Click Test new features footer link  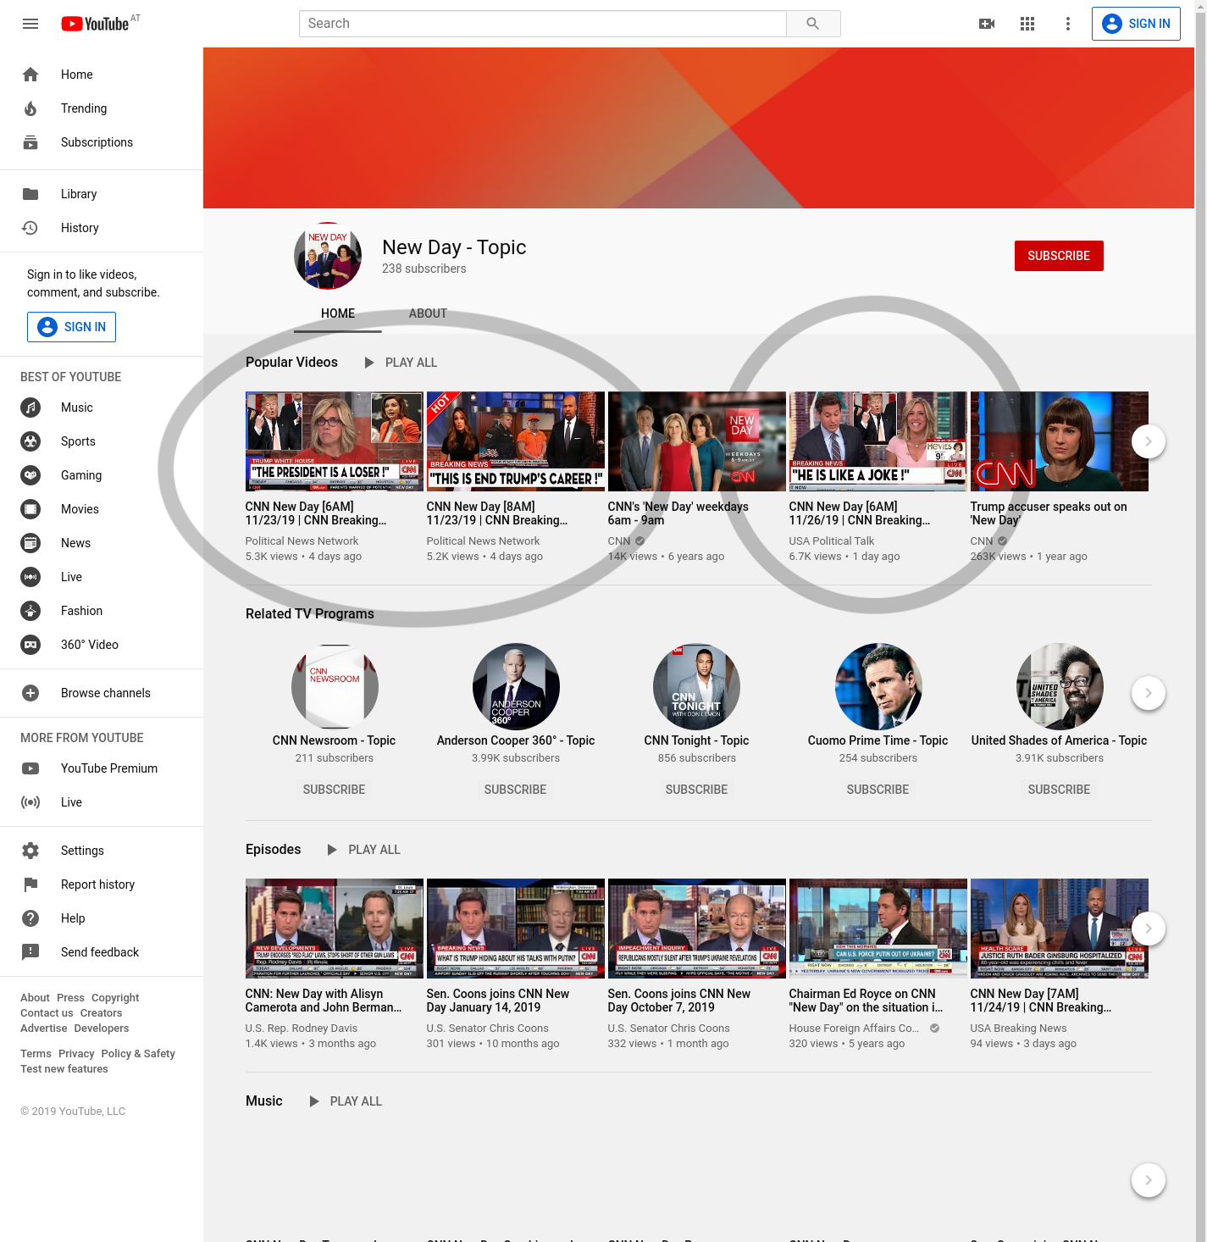point(64,1069)
